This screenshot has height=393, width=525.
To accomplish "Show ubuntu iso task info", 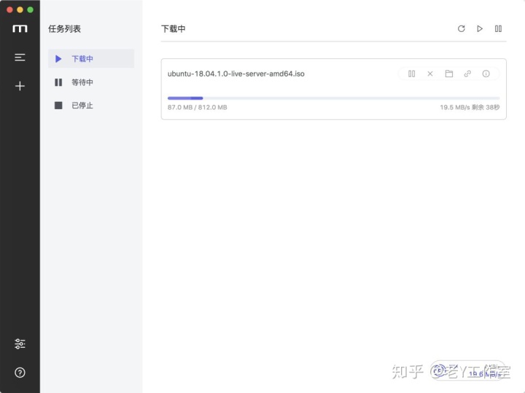I will pyautogui.click(x=486, y=74).
